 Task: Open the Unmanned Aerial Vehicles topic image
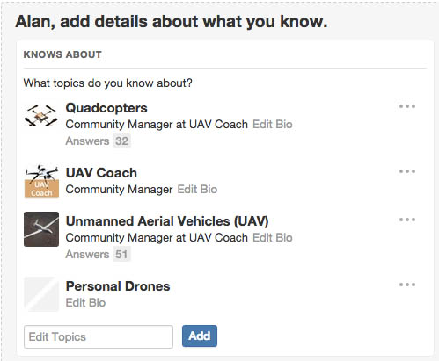click(x=41, y=229)
